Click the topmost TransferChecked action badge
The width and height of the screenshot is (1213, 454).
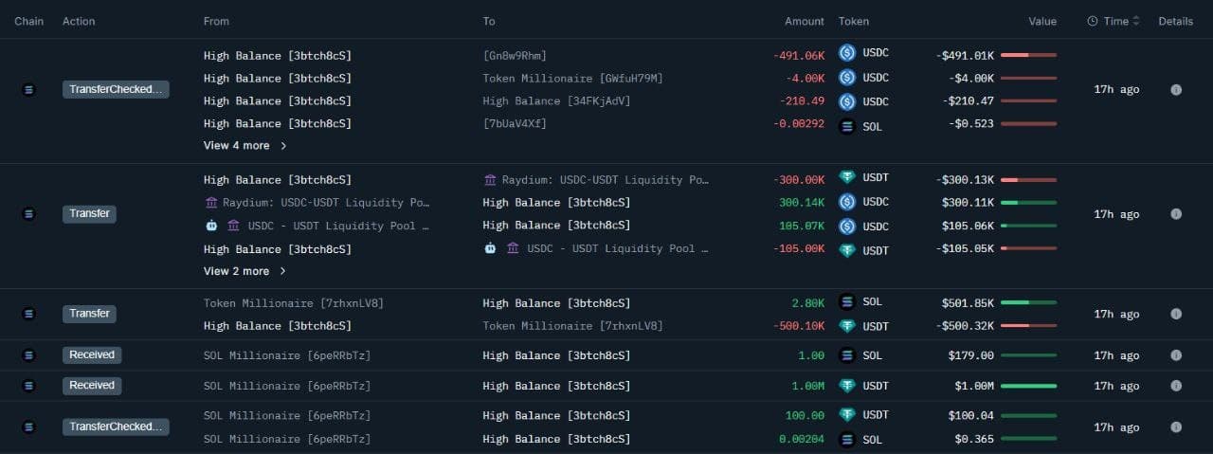(x=116, y=89)
